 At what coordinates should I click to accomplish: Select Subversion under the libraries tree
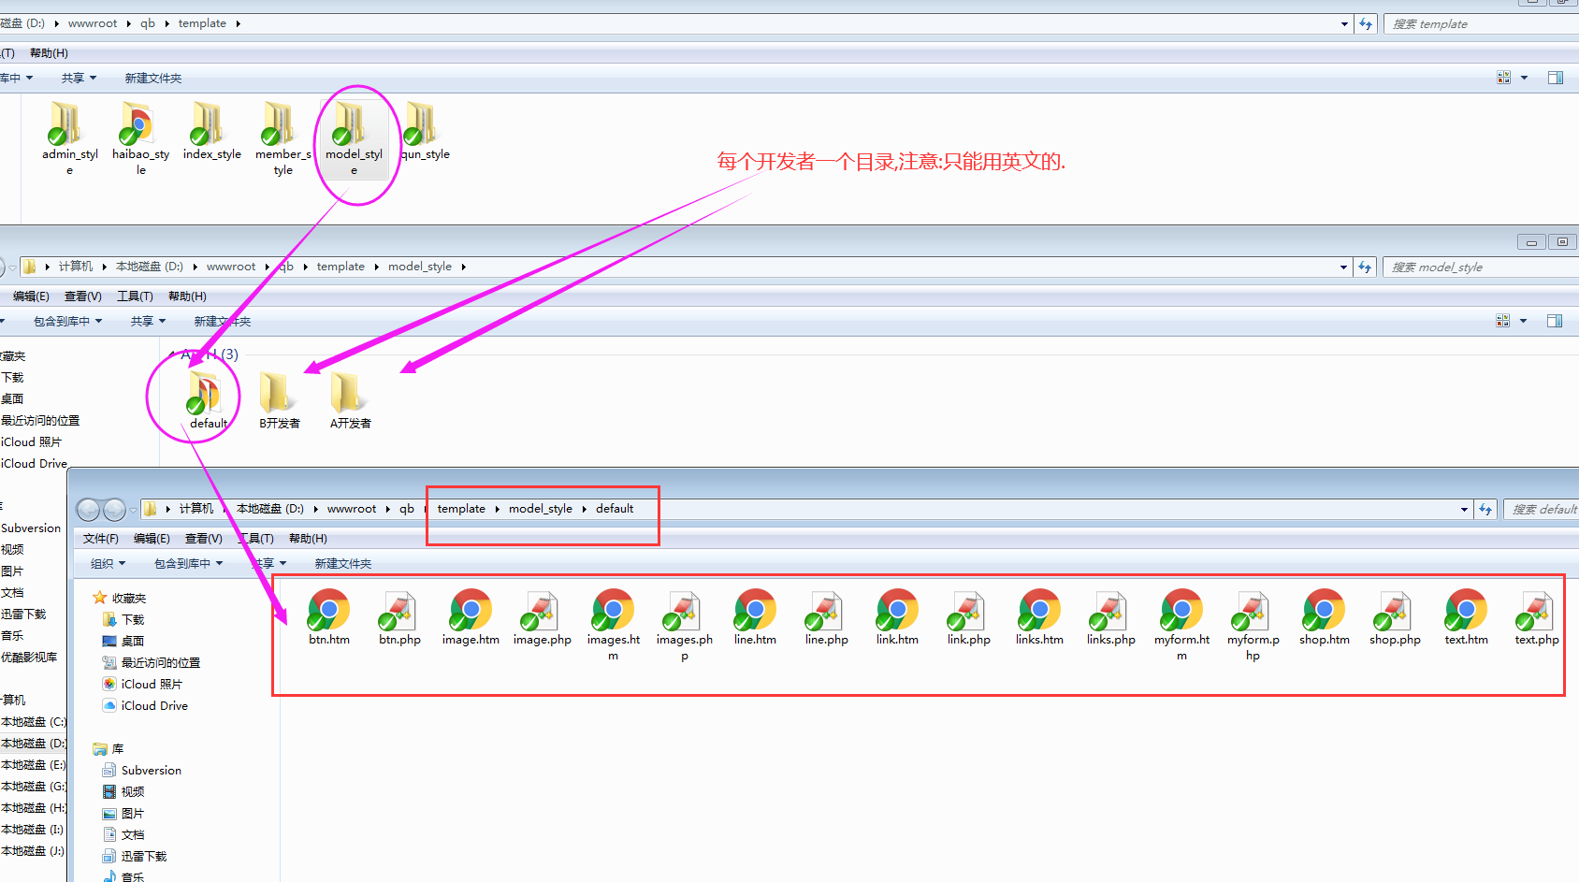[x=151, y=771]
